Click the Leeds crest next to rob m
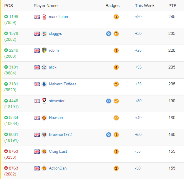Image resolution: width=184 pixels, height=179 pixels. tap(44, 51)
